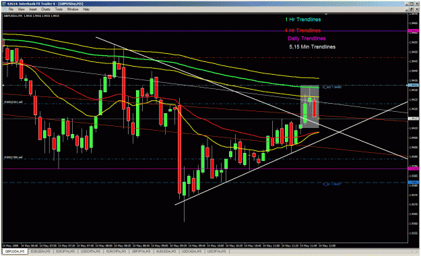The image size is (421, 256).
Task: Select the '5,15 Min Trendlines' text label
Action: (x=313, y=46)
